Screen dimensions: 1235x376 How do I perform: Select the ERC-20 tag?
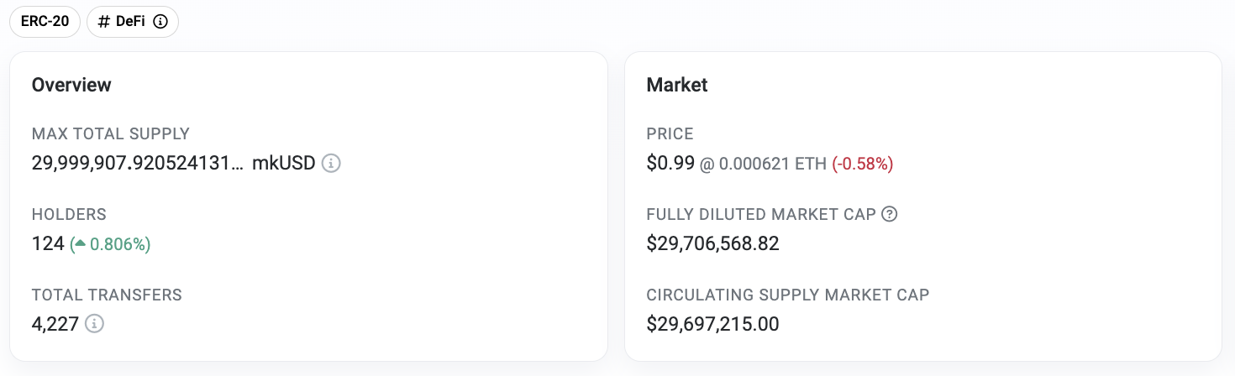[x=45, y=22]
